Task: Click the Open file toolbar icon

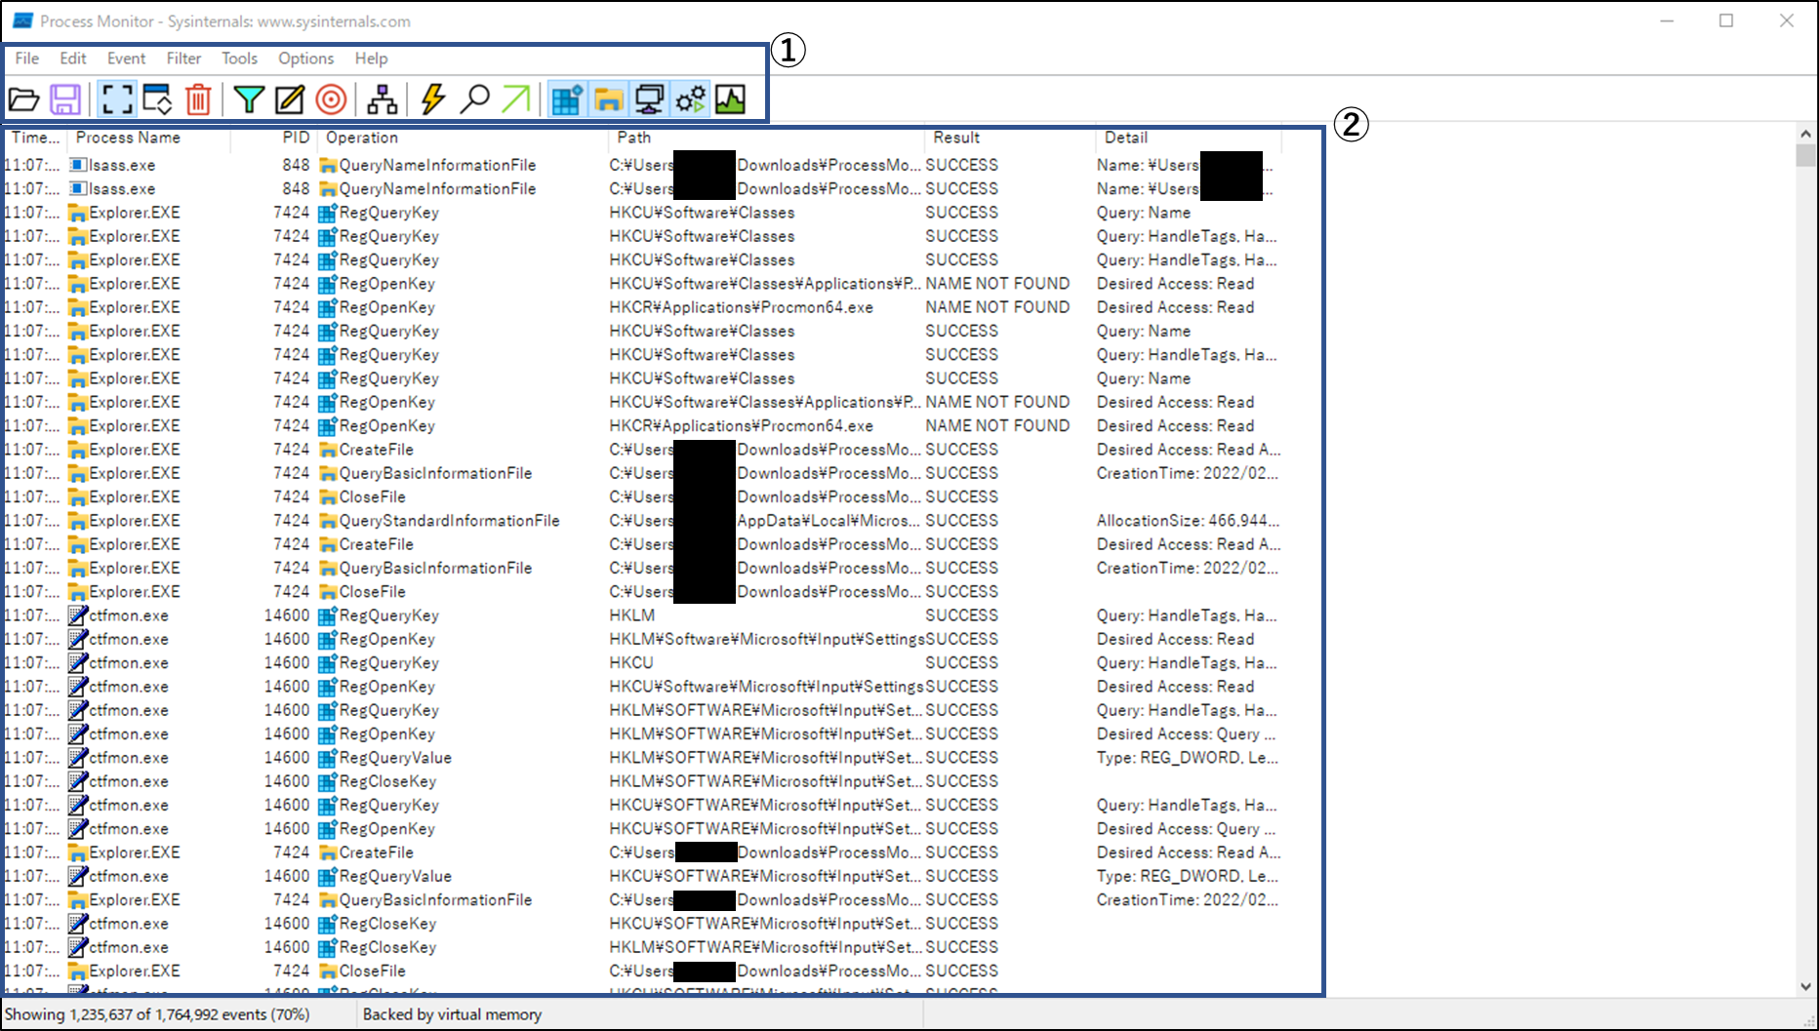Action: tap(23, 99)
